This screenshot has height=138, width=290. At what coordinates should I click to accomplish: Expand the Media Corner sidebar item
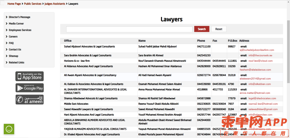[16, 24]
